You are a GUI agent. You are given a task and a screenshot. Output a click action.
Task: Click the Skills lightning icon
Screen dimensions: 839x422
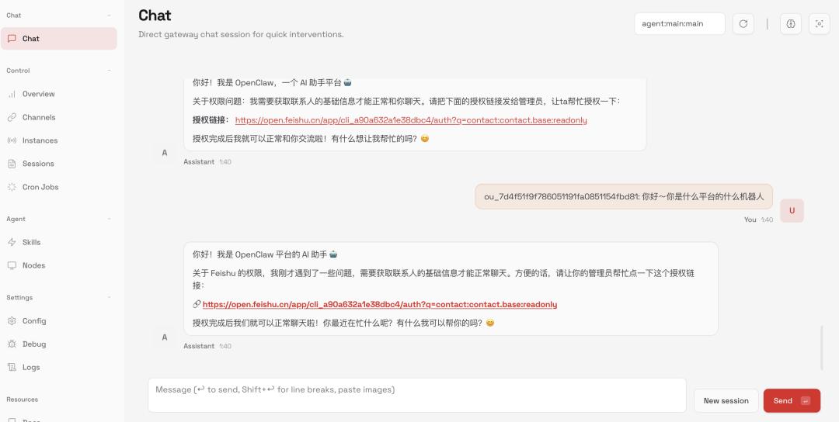coord(12,242)
